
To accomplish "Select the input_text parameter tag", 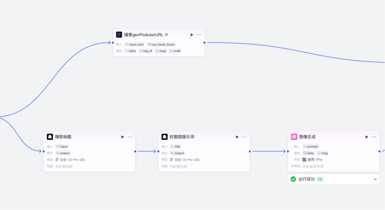I will pyautogui.click(x=134, y=44).
